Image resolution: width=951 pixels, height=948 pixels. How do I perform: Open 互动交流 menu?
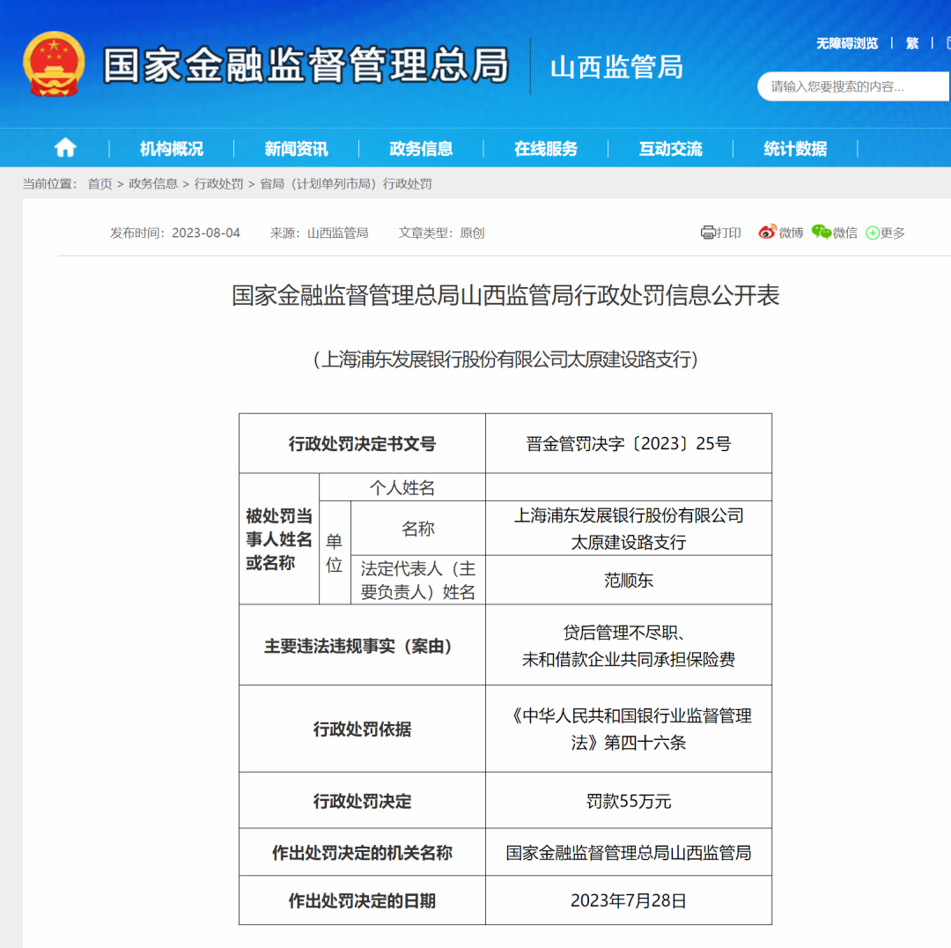671,149
